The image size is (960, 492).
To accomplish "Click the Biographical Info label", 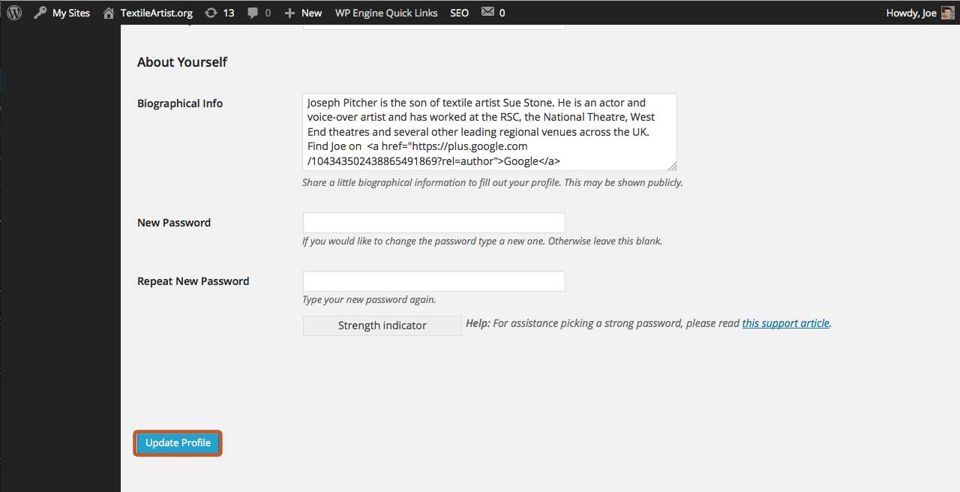I will 180,103.
